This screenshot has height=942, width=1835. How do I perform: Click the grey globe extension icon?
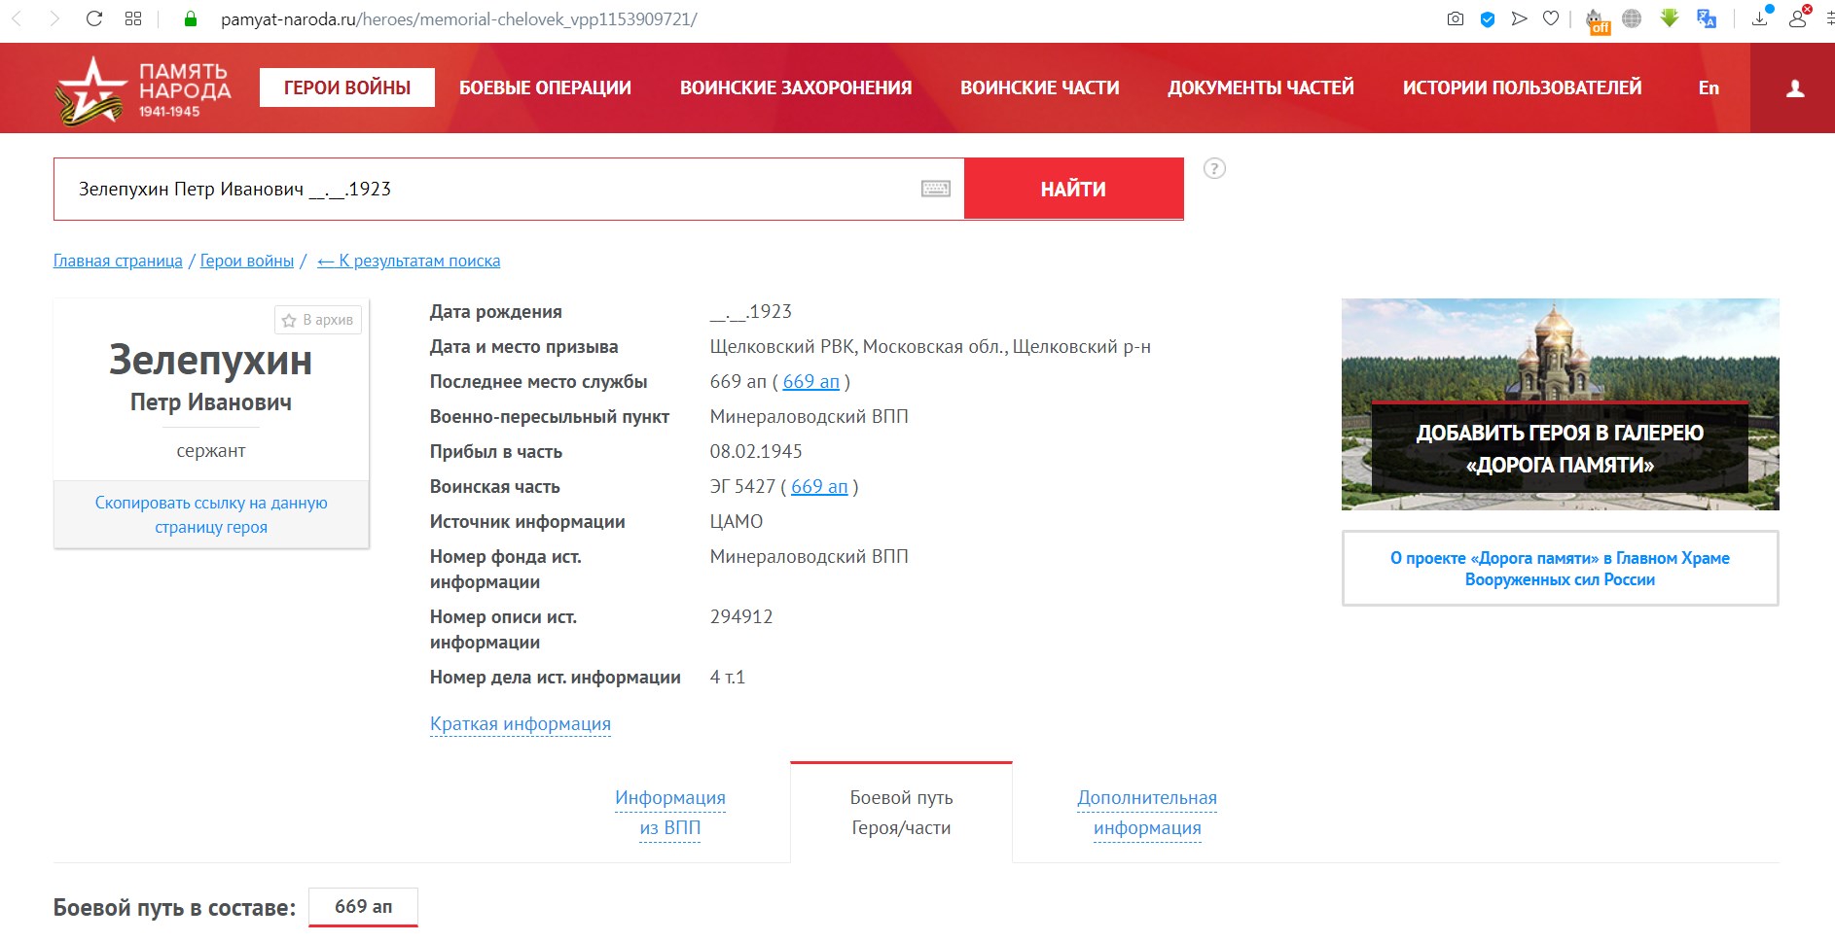[x=1632, y=18]
